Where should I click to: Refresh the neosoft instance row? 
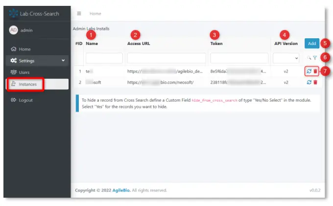point(309,82)
